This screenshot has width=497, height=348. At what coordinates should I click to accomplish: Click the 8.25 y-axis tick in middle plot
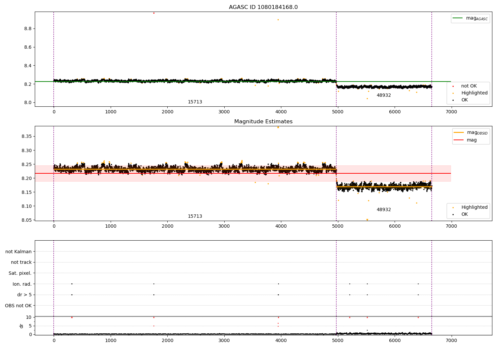[x=27, y=164]
